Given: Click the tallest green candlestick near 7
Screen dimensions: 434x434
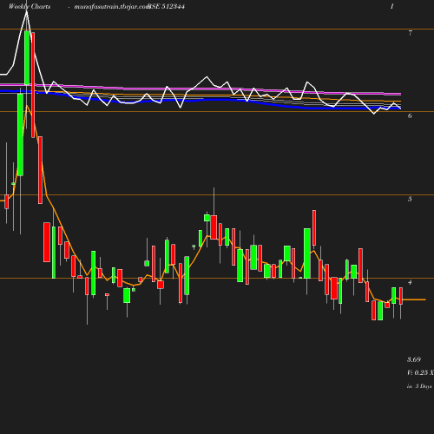Looking at the screenshot, I should point(27,58).
